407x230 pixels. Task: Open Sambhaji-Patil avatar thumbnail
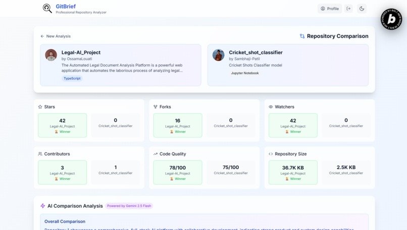(218, 55)
